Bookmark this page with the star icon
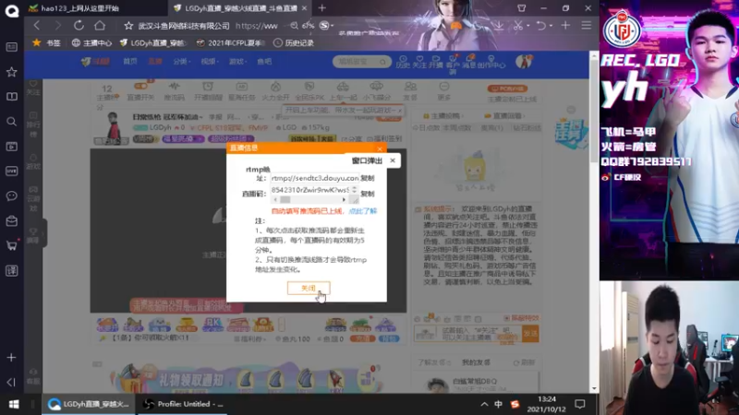The height and width of the screenshot is (415, 739). [128, 26]
